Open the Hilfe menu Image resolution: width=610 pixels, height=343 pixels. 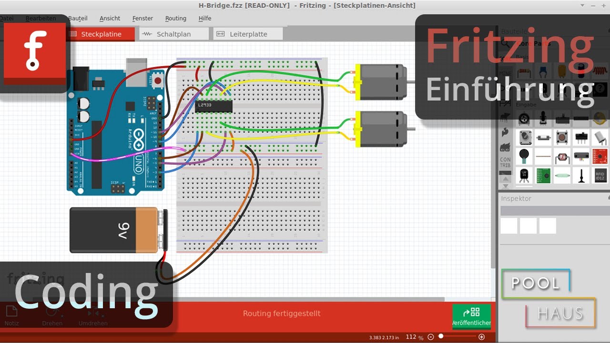click(205, 18)
